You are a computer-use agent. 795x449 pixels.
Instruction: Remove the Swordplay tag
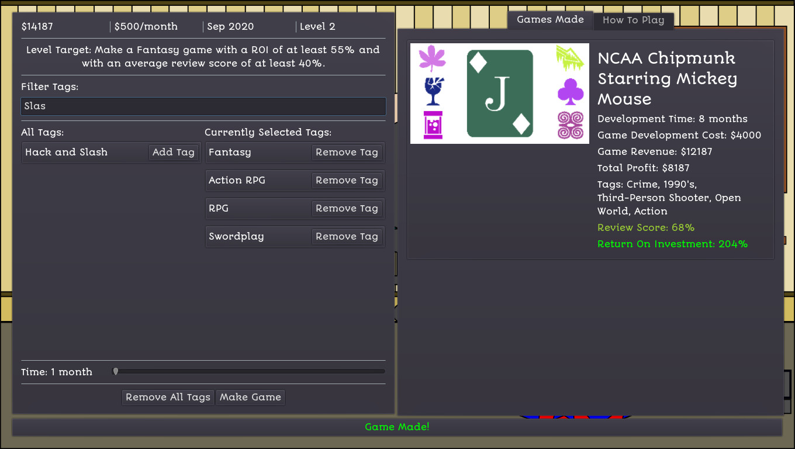pyautogui.click(x=347, y=236)
